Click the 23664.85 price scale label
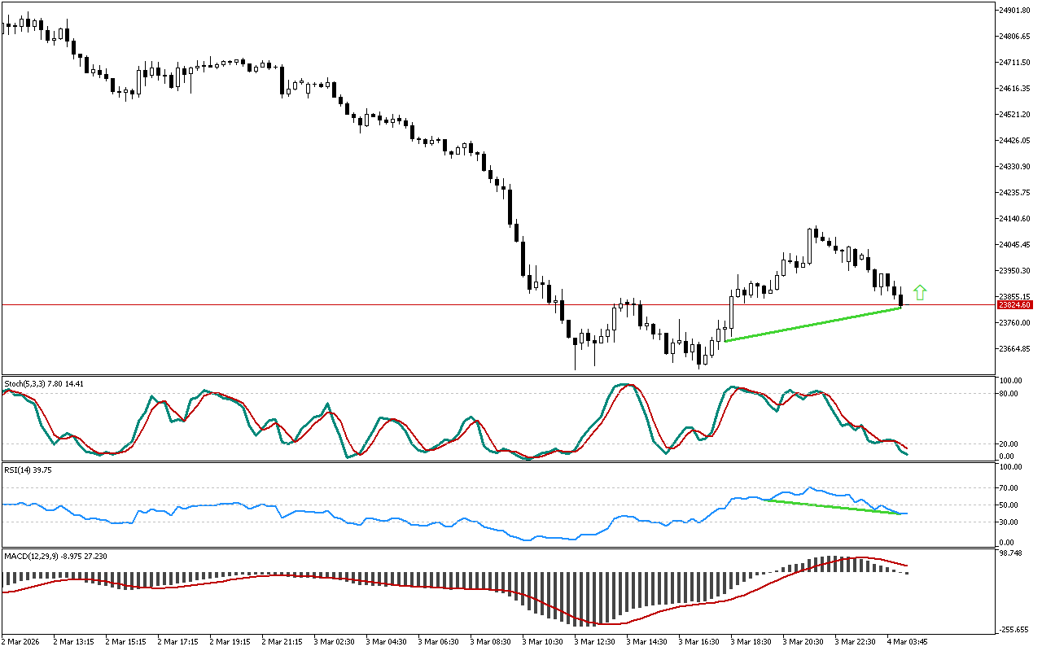The image size is (1042, 651). tap(1014, 349)
